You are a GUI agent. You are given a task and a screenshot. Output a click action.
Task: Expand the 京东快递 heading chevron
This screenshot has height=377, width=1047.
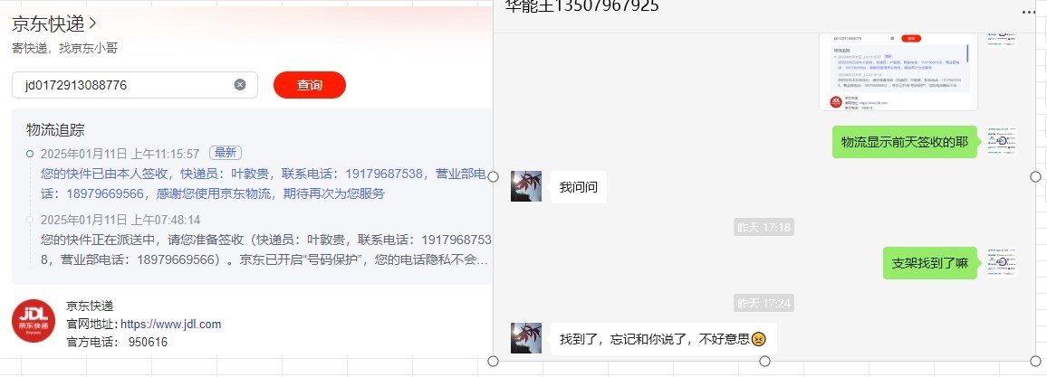pyautogui.click(x=92, y=24)
